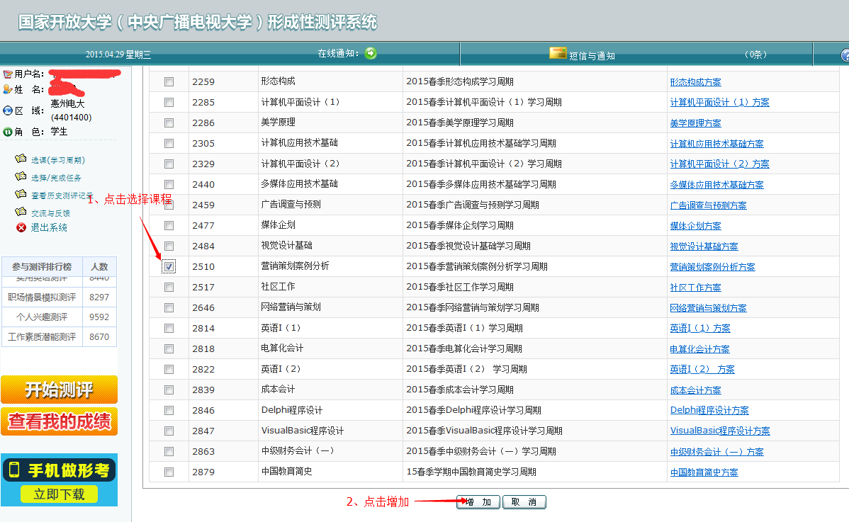Click the red exit system icon
The image size is (849, 522).
(x=21, y=227)
